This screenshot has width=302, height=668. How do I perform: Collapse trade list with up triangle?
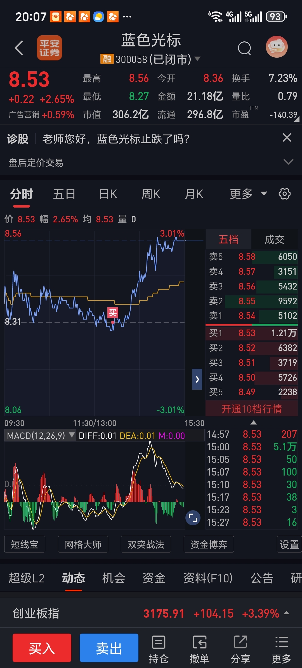point(253,422)
